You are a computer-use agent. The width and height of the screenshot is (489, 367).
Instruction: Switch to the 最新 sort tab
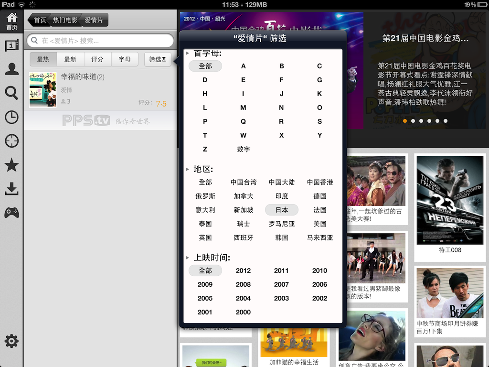click(70, 59)
